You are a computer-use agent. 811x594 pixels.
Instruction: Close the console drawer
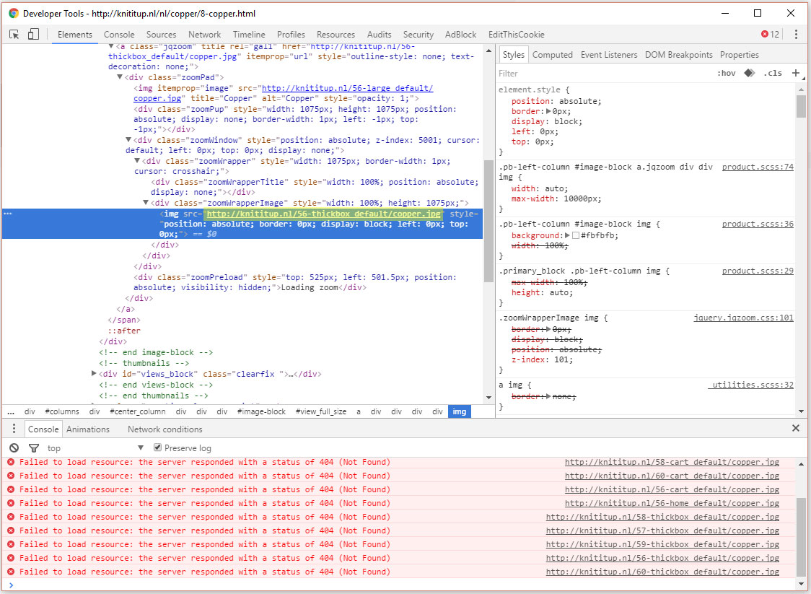click(796, 428)
